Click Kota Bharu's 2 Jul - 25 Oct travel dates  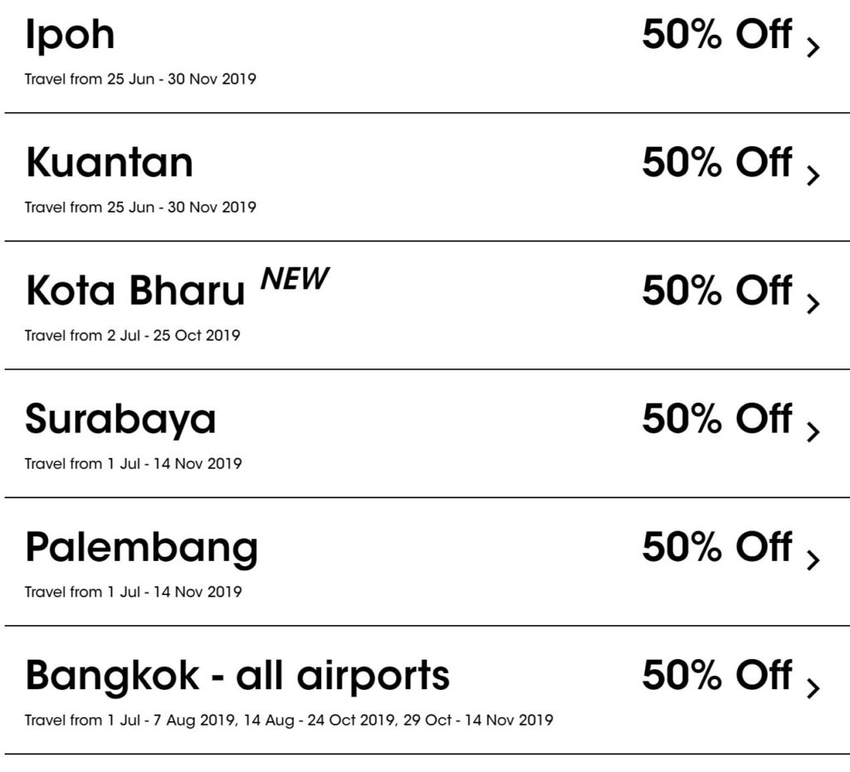pos(133,336)
